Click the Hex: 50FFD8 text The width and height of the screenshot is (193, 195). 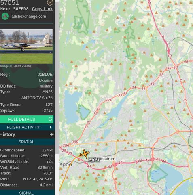15,9
